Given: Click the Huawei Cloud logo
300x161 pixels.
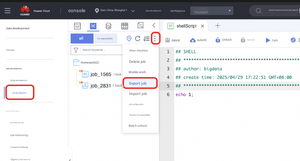Looking at the screenshot, I should [x=25, y=11].
